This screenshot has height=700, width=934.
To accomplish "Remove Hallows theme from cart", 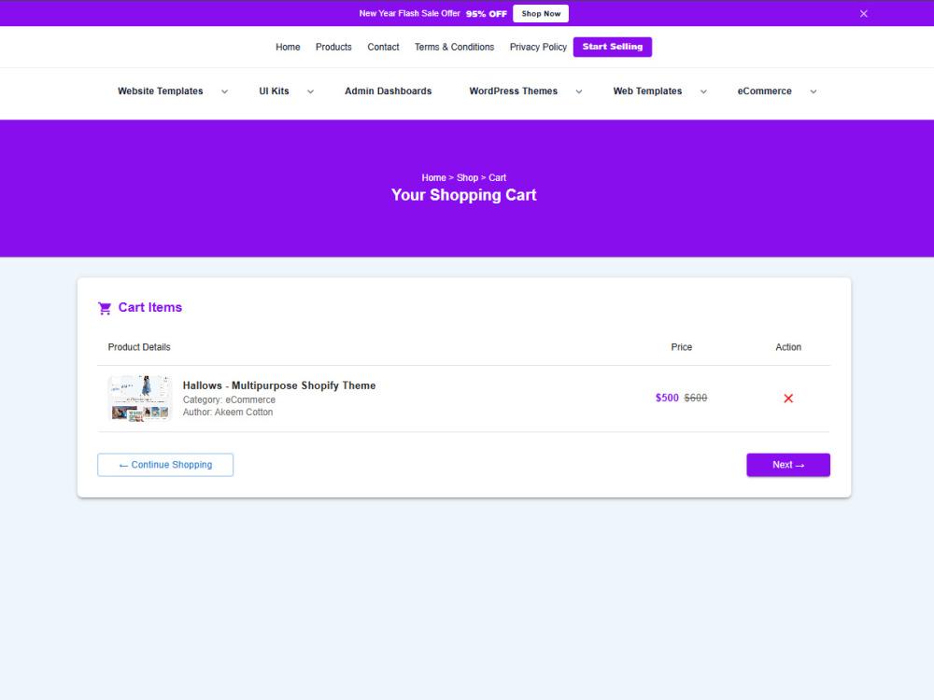I will 788,399.
